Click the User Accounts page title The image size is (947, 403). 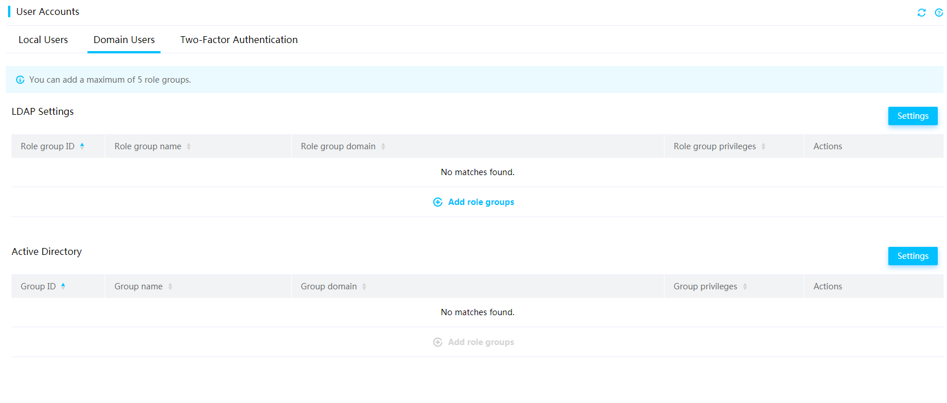point(48,11)
